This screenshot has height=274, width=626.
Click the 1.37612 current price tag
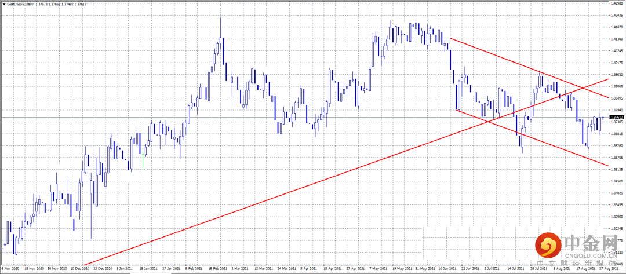(617, 117)
